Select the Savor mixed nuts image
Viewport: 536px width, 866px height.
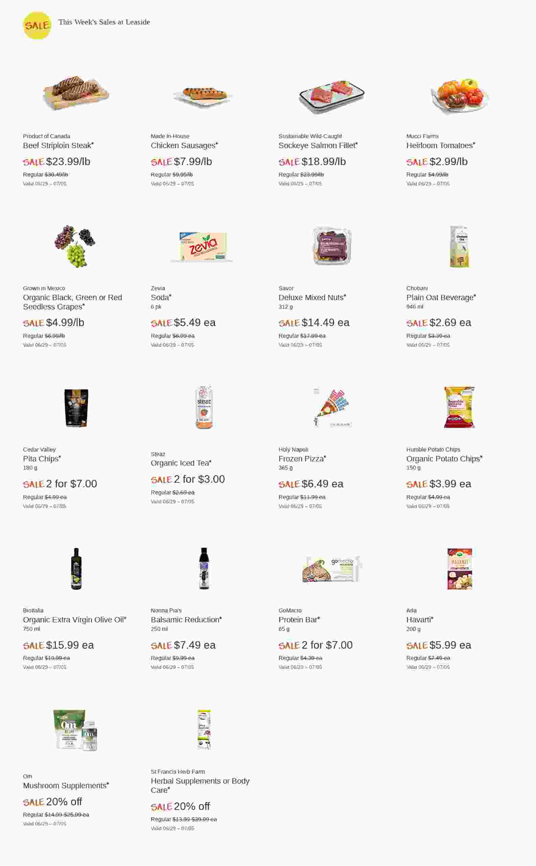(332, 246)
